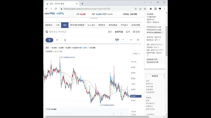Open the 투자자별 매매동향 tab
The height and width of the screenshot is (118, 211).
point(77,25)
